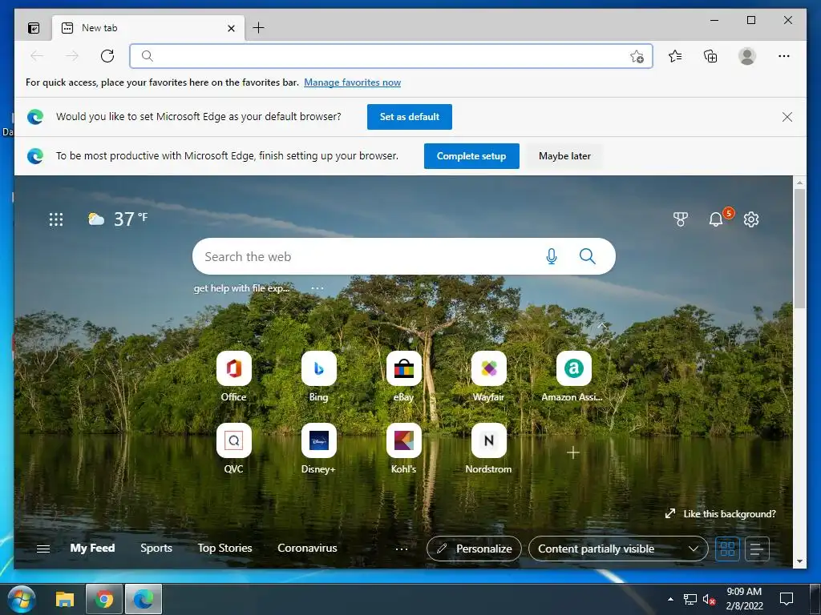Open the user profile avatar
The width and height of the screenshot is (821, 615).
tap(747, 56)
